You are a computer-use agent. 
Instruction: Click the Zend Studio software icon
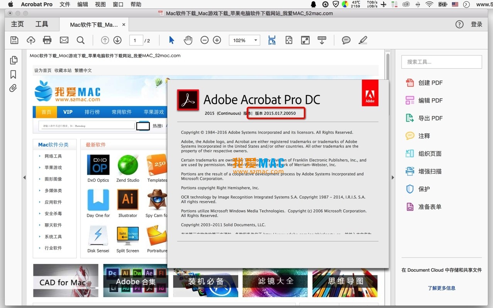[128, 165]
